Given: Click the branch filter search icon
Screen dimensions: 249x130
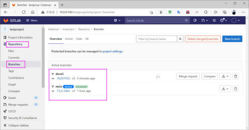Looking at the screenshot, I should click(180, 39).
